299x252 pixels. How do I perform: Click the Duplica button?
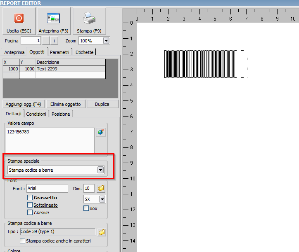pyautogui.click(x=102, y=104)
